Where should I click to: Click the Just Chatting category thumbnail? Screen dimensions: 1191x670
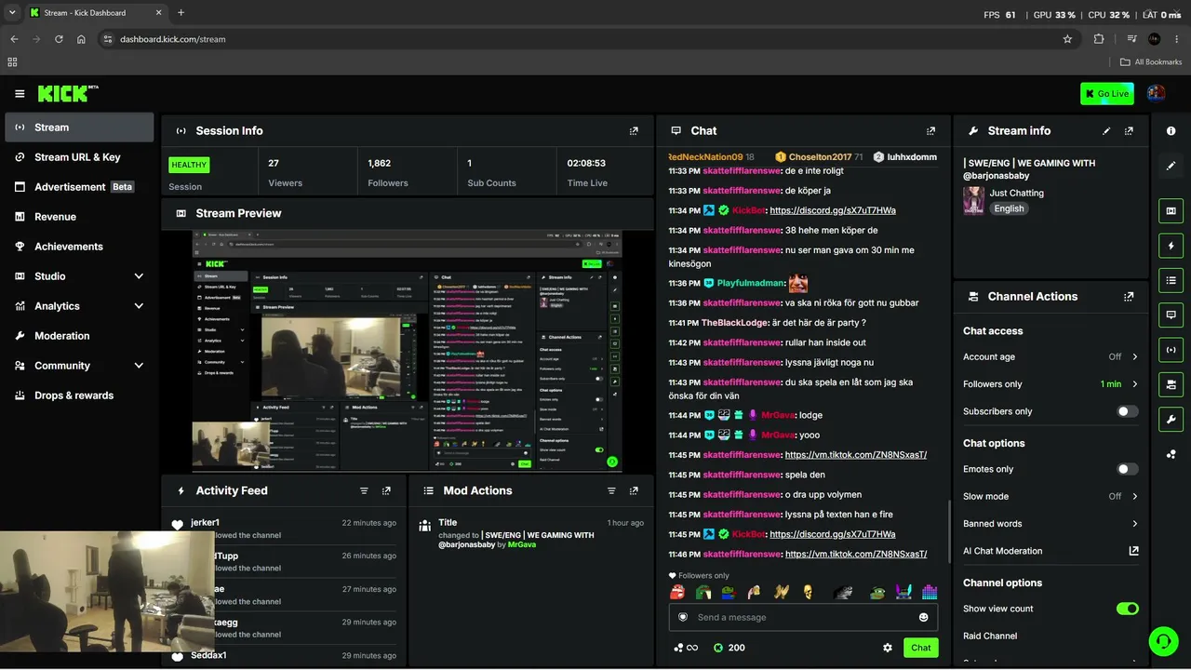click(x=973, y=200)
